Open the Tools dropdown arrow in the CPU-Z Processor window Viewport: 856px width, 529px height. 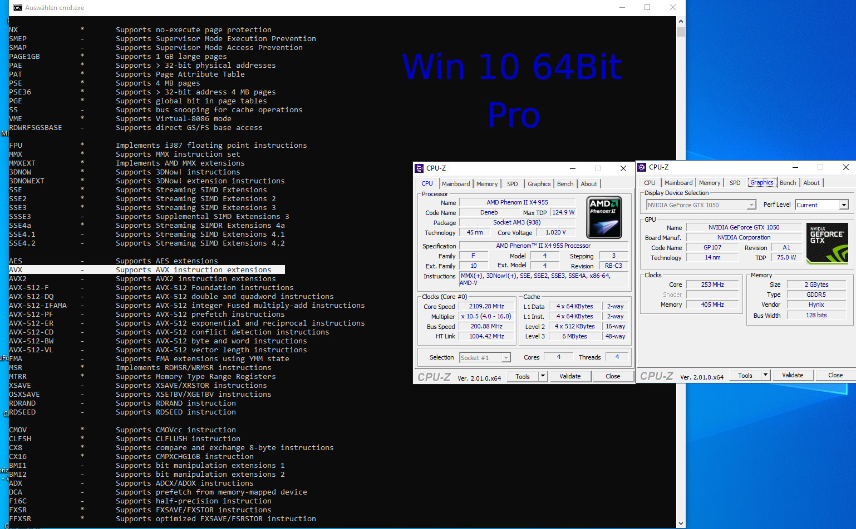(x=543, y=376)
